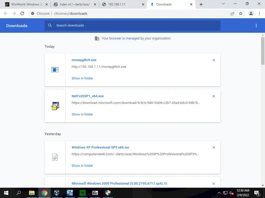Close the Downloads tab
This screenshot has width=265, height=198.
coord(191,4)
